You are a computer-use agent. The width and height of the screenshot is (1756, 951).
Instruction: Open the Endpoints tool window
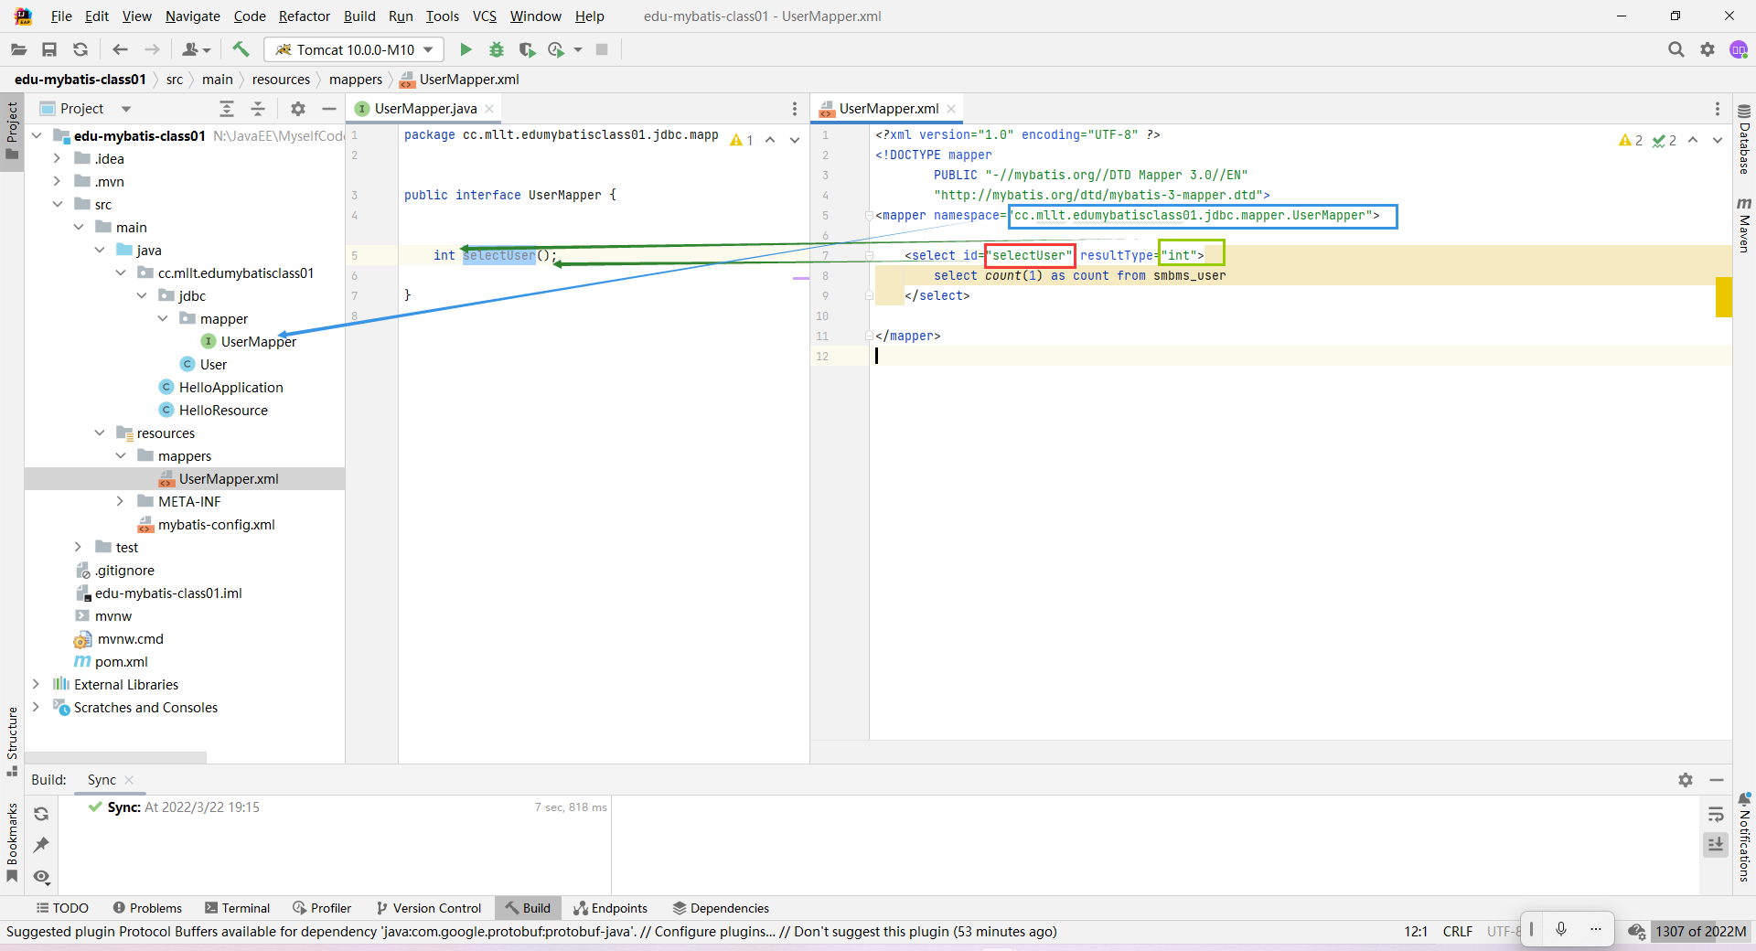(610, 908)
